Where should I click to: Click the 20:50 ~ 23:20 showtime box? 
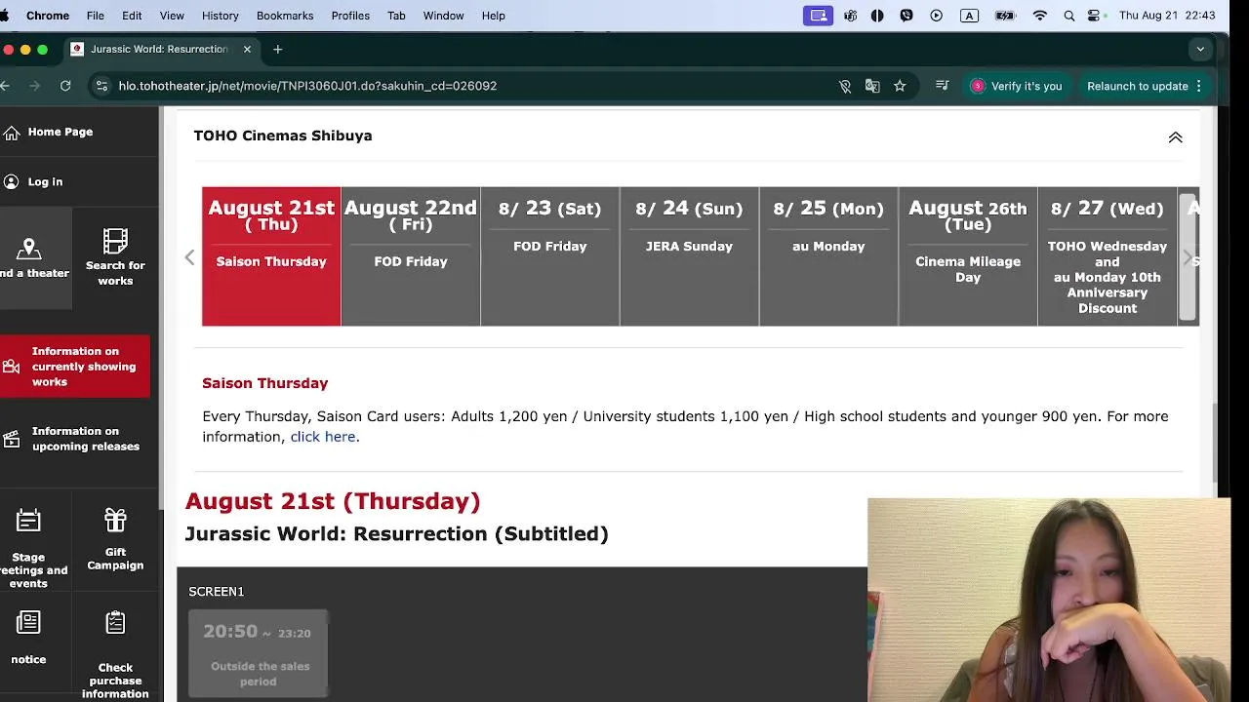[259, 653]
